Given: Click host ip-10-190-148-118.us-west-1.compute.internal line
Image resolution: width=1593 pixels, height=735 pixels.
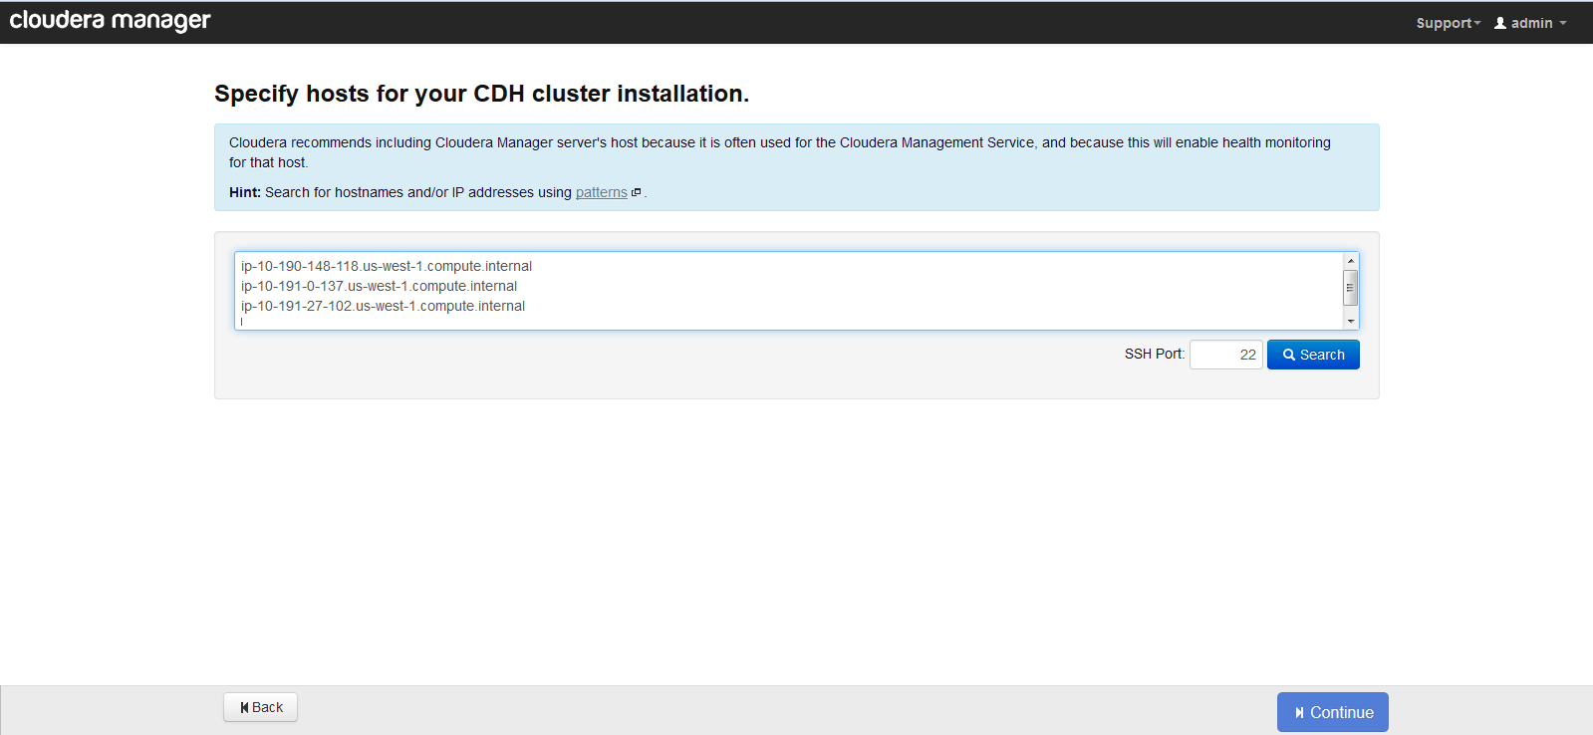Looking at the screenshot, I should click(387, 266).
